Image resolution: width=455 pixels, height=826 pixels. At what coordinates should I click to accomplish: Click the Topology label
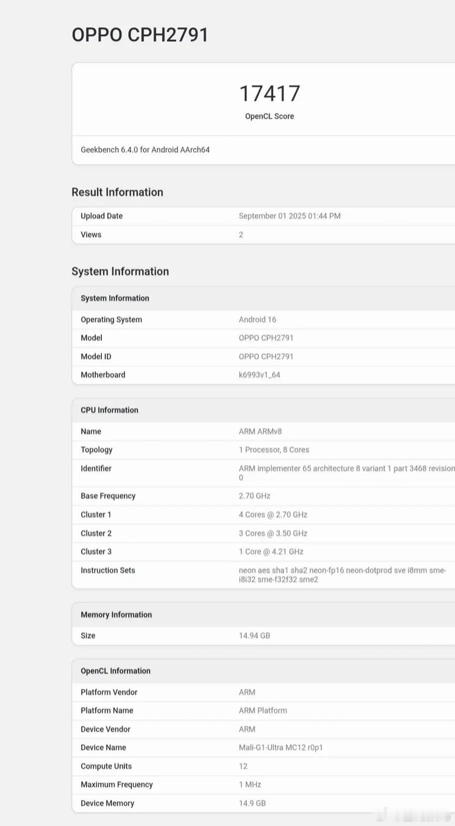pos(97,450)
